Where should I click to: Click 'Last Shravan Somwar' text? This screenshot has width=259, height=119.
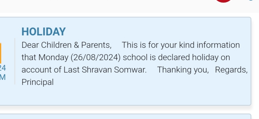tap(105, 70)
